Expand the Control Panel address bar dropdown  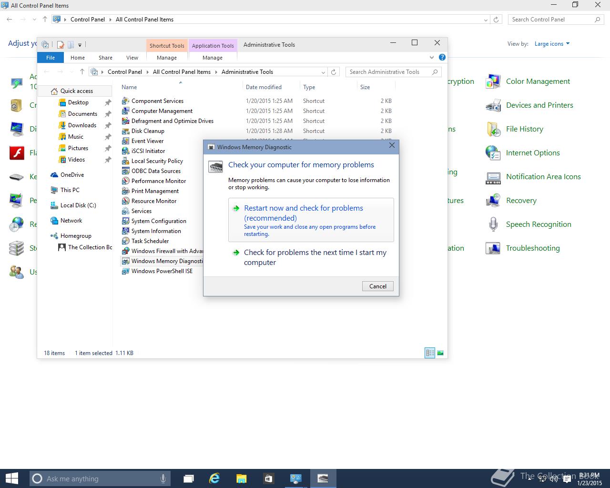486,20
